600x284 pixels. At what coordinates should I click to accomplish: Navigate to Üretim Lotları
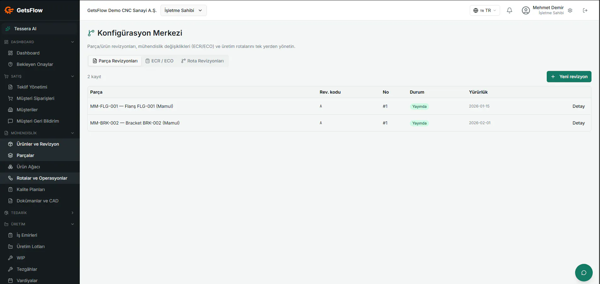click(x=40, y=246)
